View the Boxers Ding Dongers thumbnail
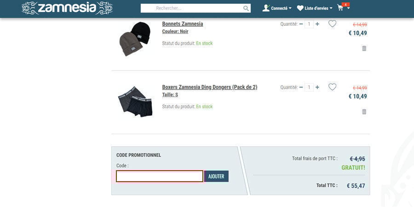Viewport: 414px width, 207px height. (135, 102)
